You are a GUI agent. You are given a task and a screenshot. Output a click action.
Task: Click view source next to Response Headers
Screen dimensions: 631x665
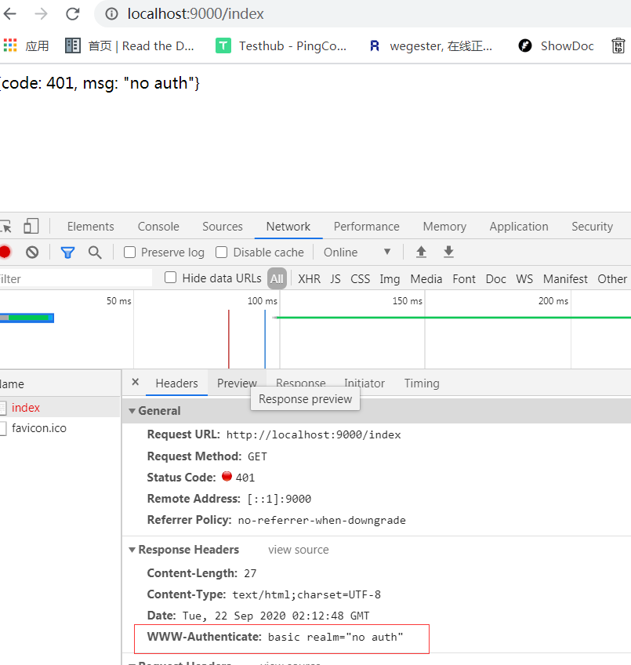[x=298, y=549]
